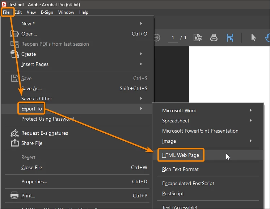Expand the Microsoft Word submenu arrow
This screenshot has width=270, height=209.
pos(251,110)
